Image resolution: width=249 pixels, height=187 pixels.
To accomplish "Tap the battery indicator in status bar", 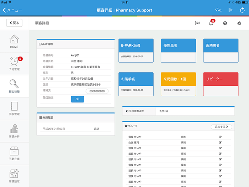I will pos(245,2).
